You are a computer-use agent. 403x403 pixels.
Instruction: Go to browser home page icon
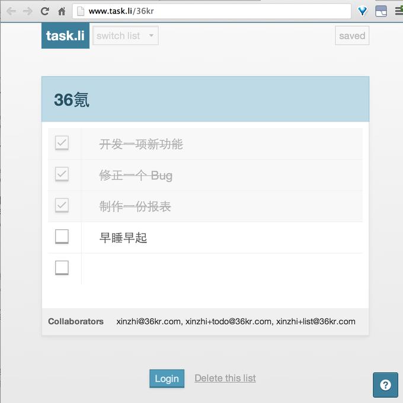(62, 11)
